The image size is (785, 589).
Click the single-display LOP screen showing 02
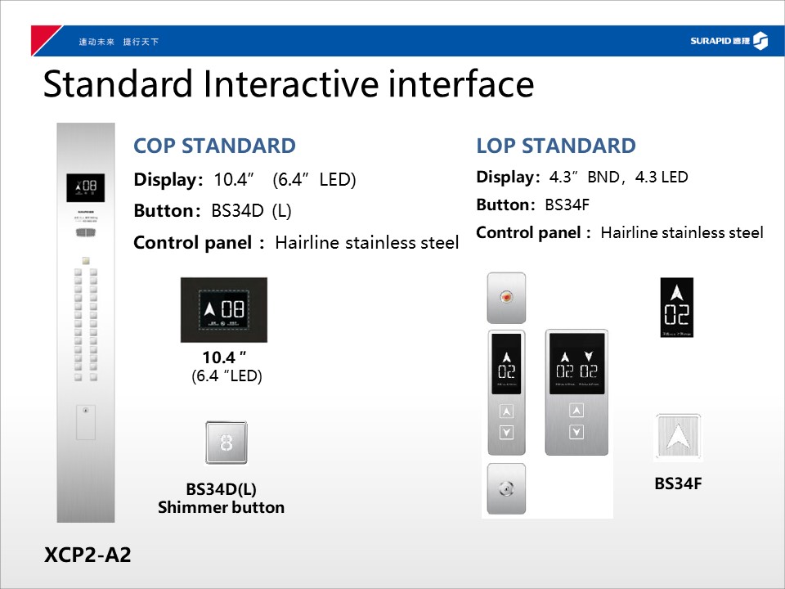click(x=507, y=364)
